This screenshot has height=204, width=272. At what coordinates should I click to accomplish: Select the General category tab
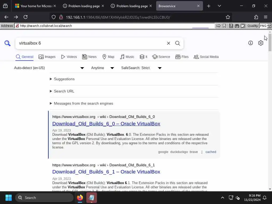coord(24,57)
